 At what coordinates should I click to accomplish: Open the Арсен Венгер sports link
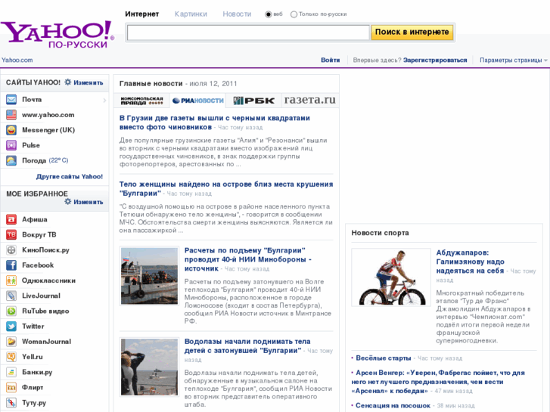coord(438,382)
